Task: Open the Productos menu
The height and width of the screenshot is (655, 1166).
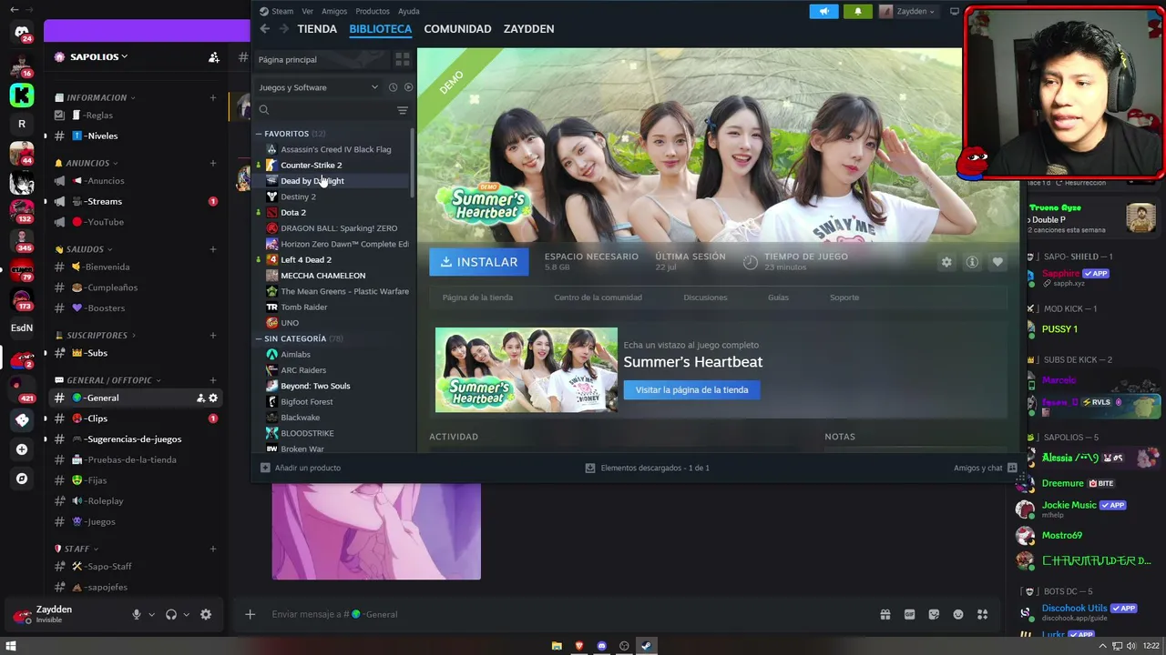Action: click(x=373, y=11)
